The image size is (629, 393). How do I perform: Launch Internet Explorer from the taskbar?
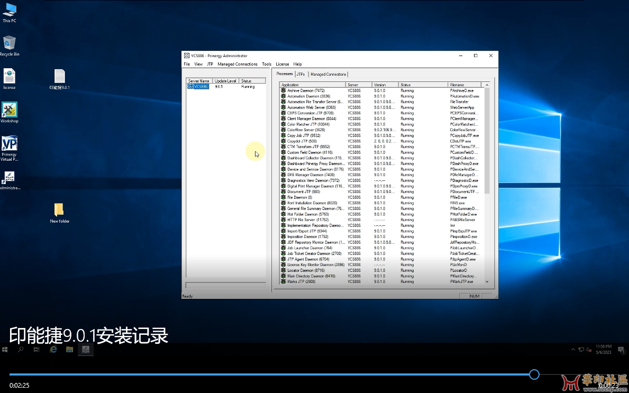[53, 349]
